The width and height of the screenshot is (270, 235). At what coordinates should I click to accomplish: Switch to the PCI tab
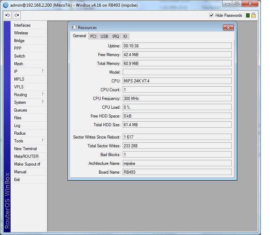tap(93, 36)
